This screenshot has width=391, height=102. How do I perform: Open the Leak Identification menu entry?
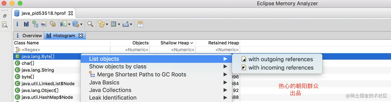pyautogui.click(x=156, y=98)
